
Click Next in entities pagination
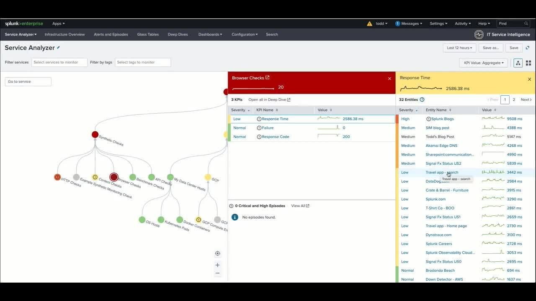pos(526,99)
